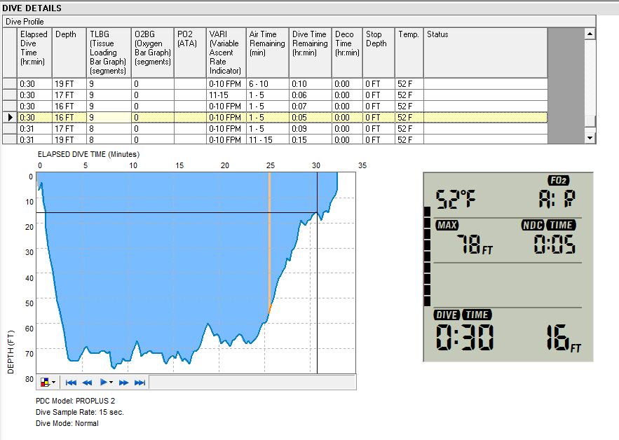Click the table scrollbar up arrow
Viewport: 619px width, 440px height.
pos(590,34)
